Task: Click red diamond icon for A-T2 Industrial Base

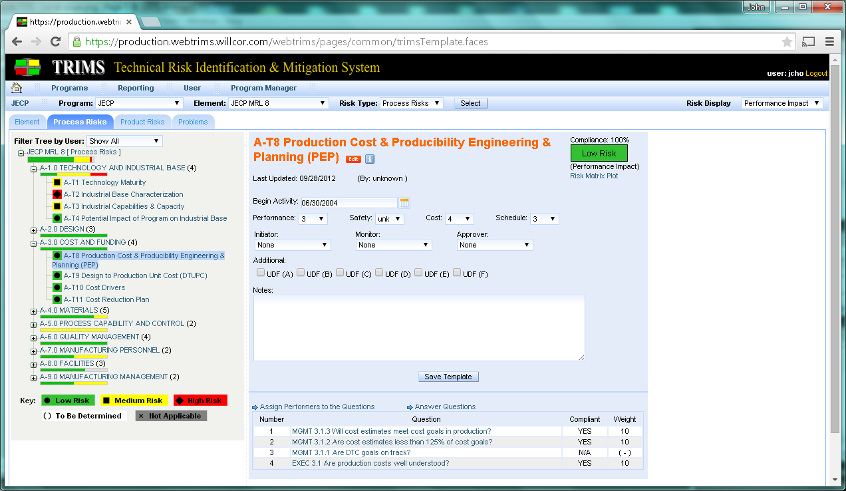Action: (x=57, y=194)
